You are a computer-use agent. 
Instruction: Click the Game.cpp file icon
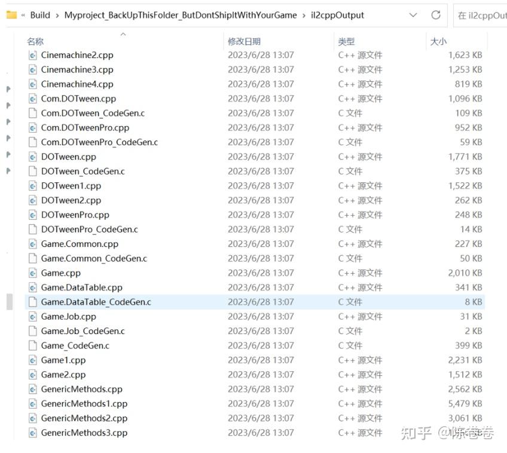(x=33, y=273)
